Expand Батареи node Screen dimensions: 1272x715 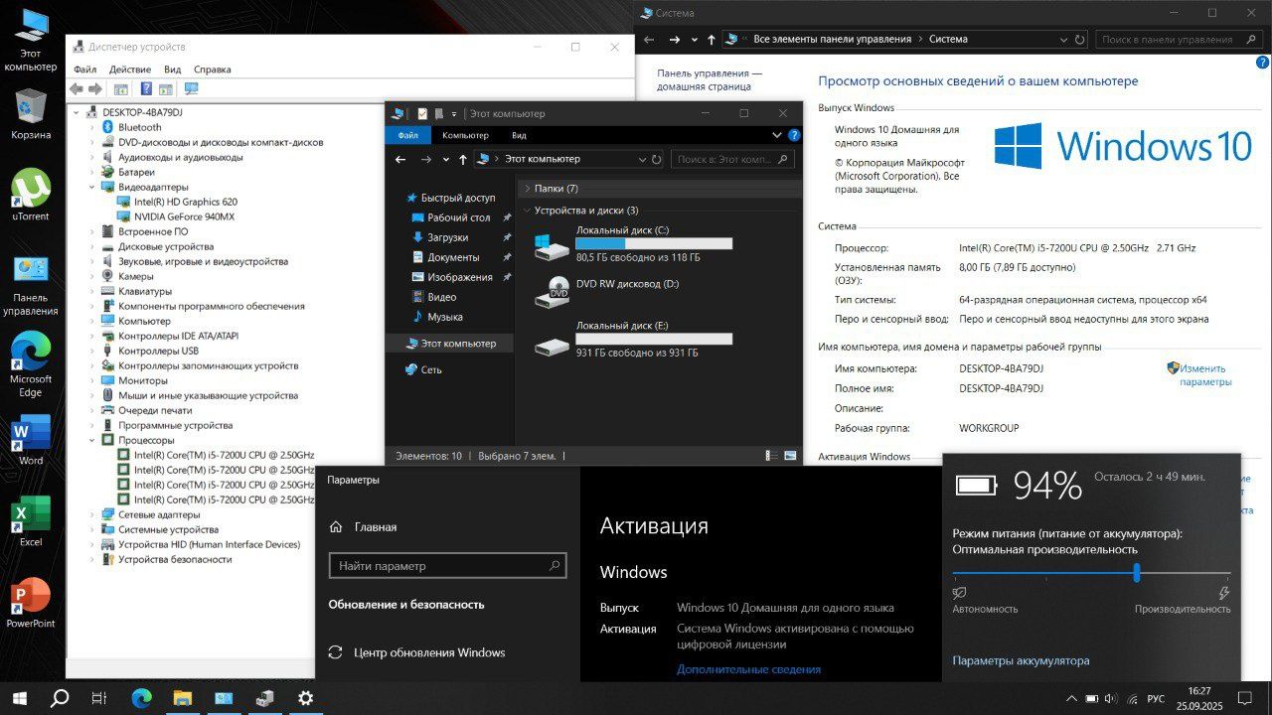click(93, 172)
